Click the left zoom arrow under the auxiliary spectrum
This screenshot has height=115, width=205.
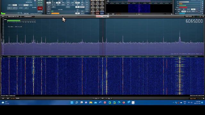click(x=136, y=14)
